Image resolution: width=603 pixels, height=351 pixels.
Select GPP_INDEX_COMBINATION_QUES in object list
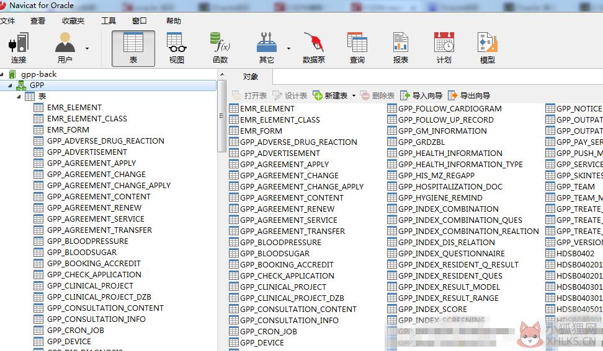[x=460, y=220]
